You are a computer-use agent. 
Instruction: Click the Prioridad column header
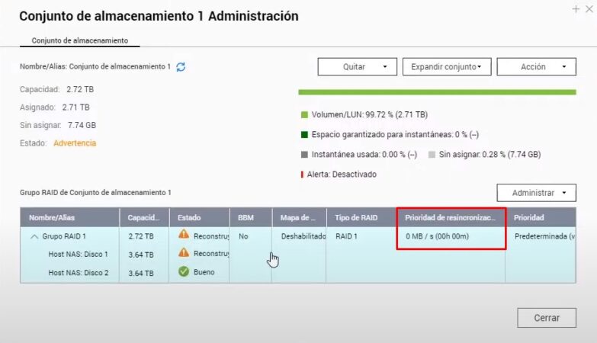pyautogui.click(x=541, y=218)
